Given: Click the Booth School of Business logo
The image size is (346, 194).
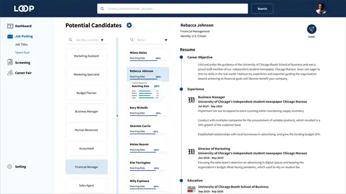Looking at the screenshot, I should tap(191, 189).
